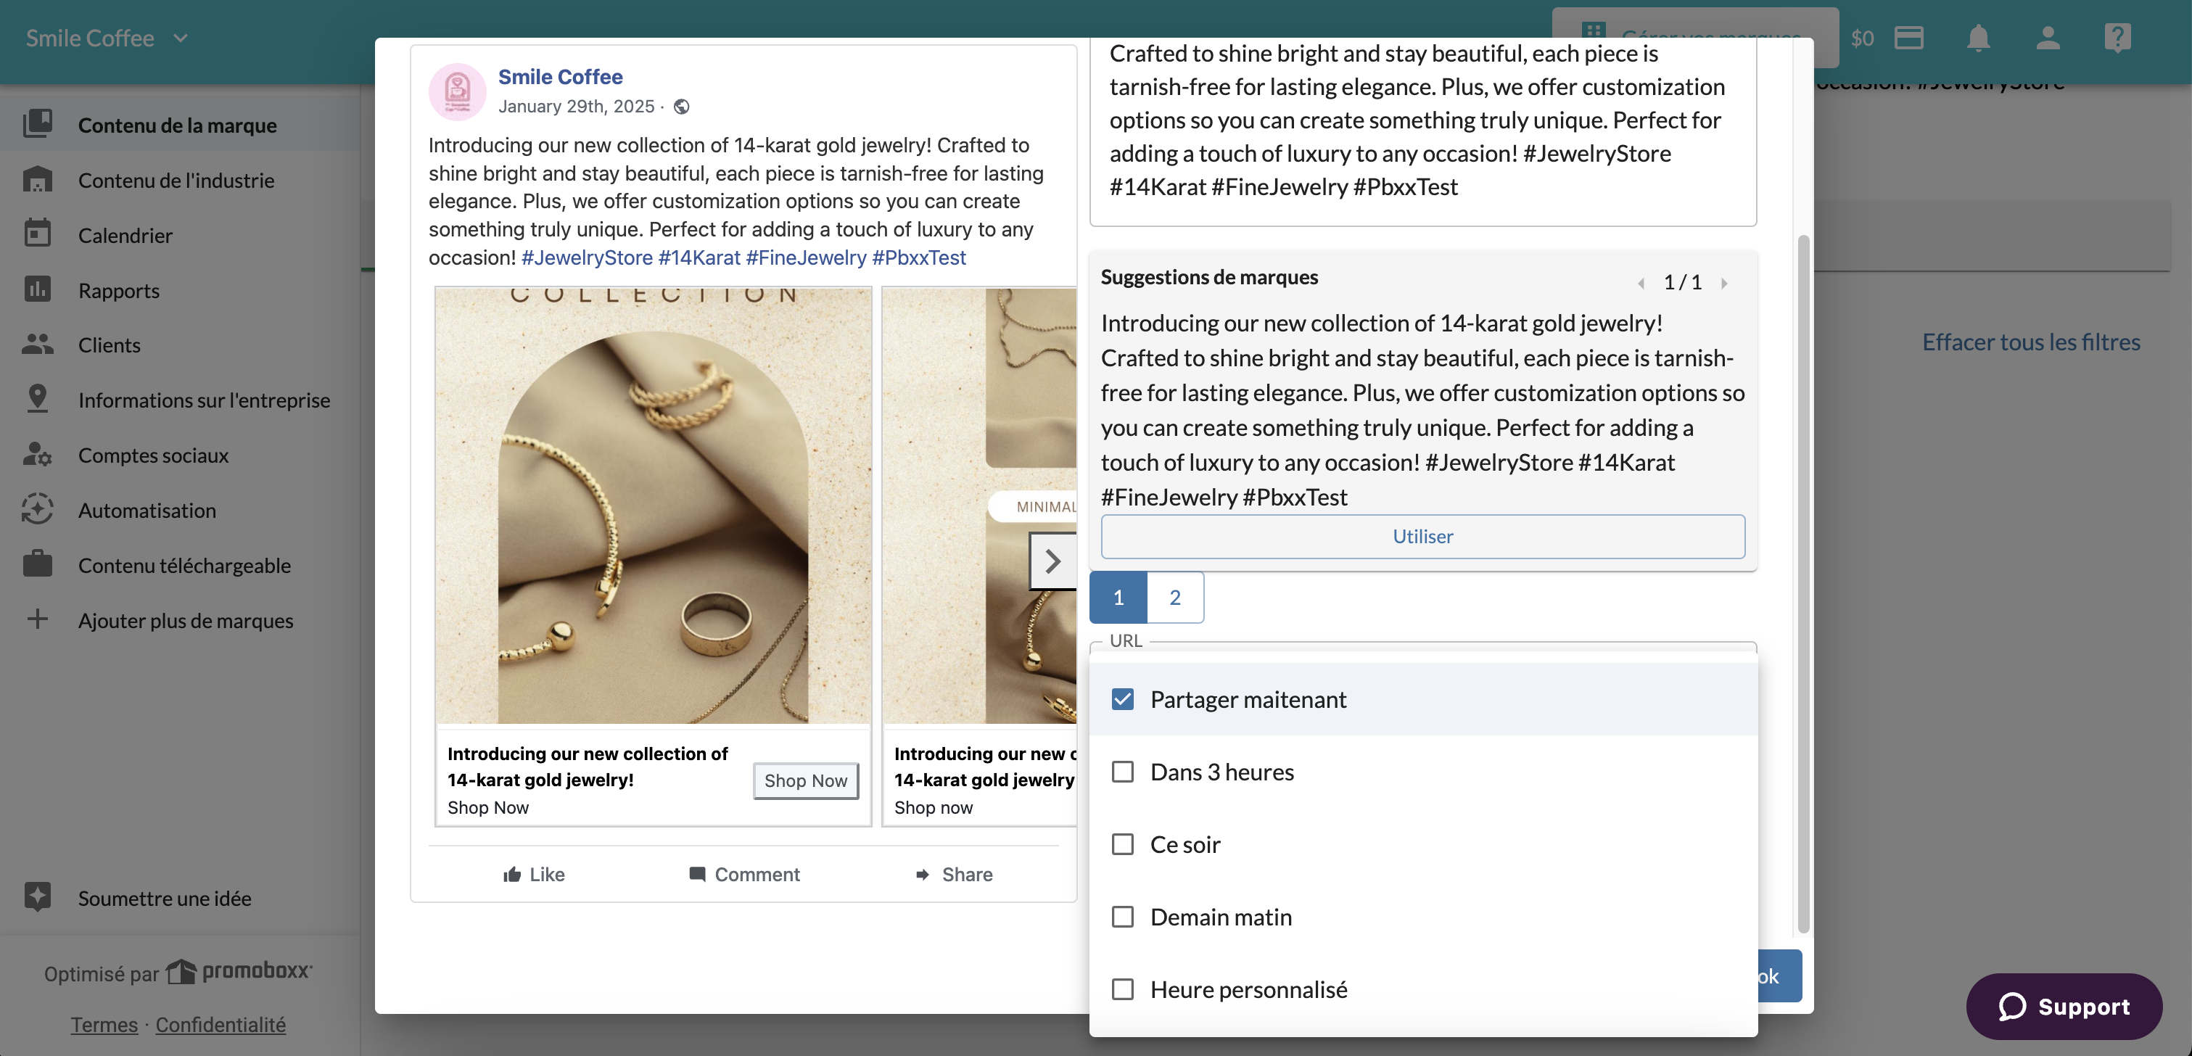Click the URL input field
Image resolution: width=2192 pixels, height=1056 pixels.
[1422, 647]
